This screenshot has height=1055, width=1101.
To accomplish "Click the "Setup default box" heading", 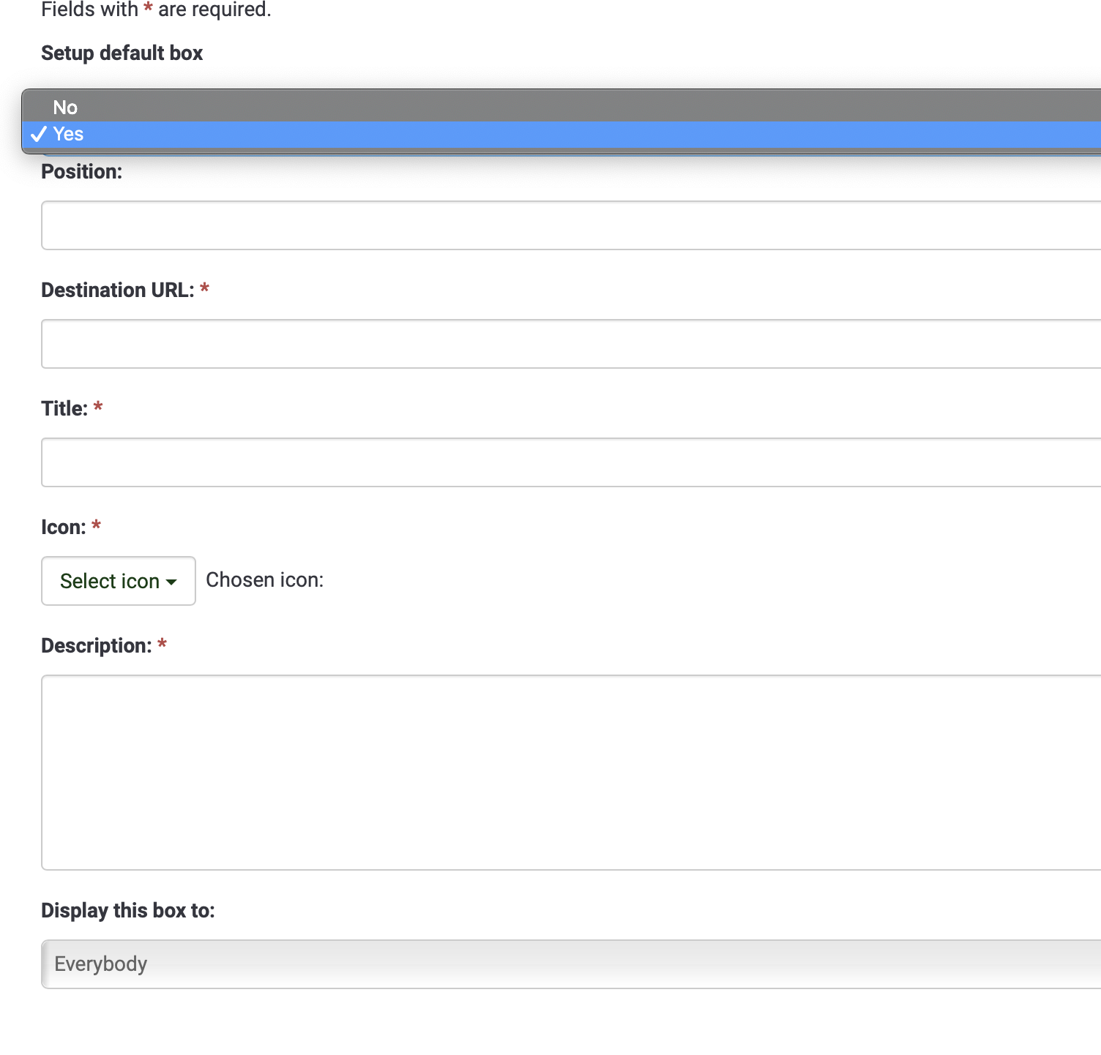I will (x=122, y=53).
